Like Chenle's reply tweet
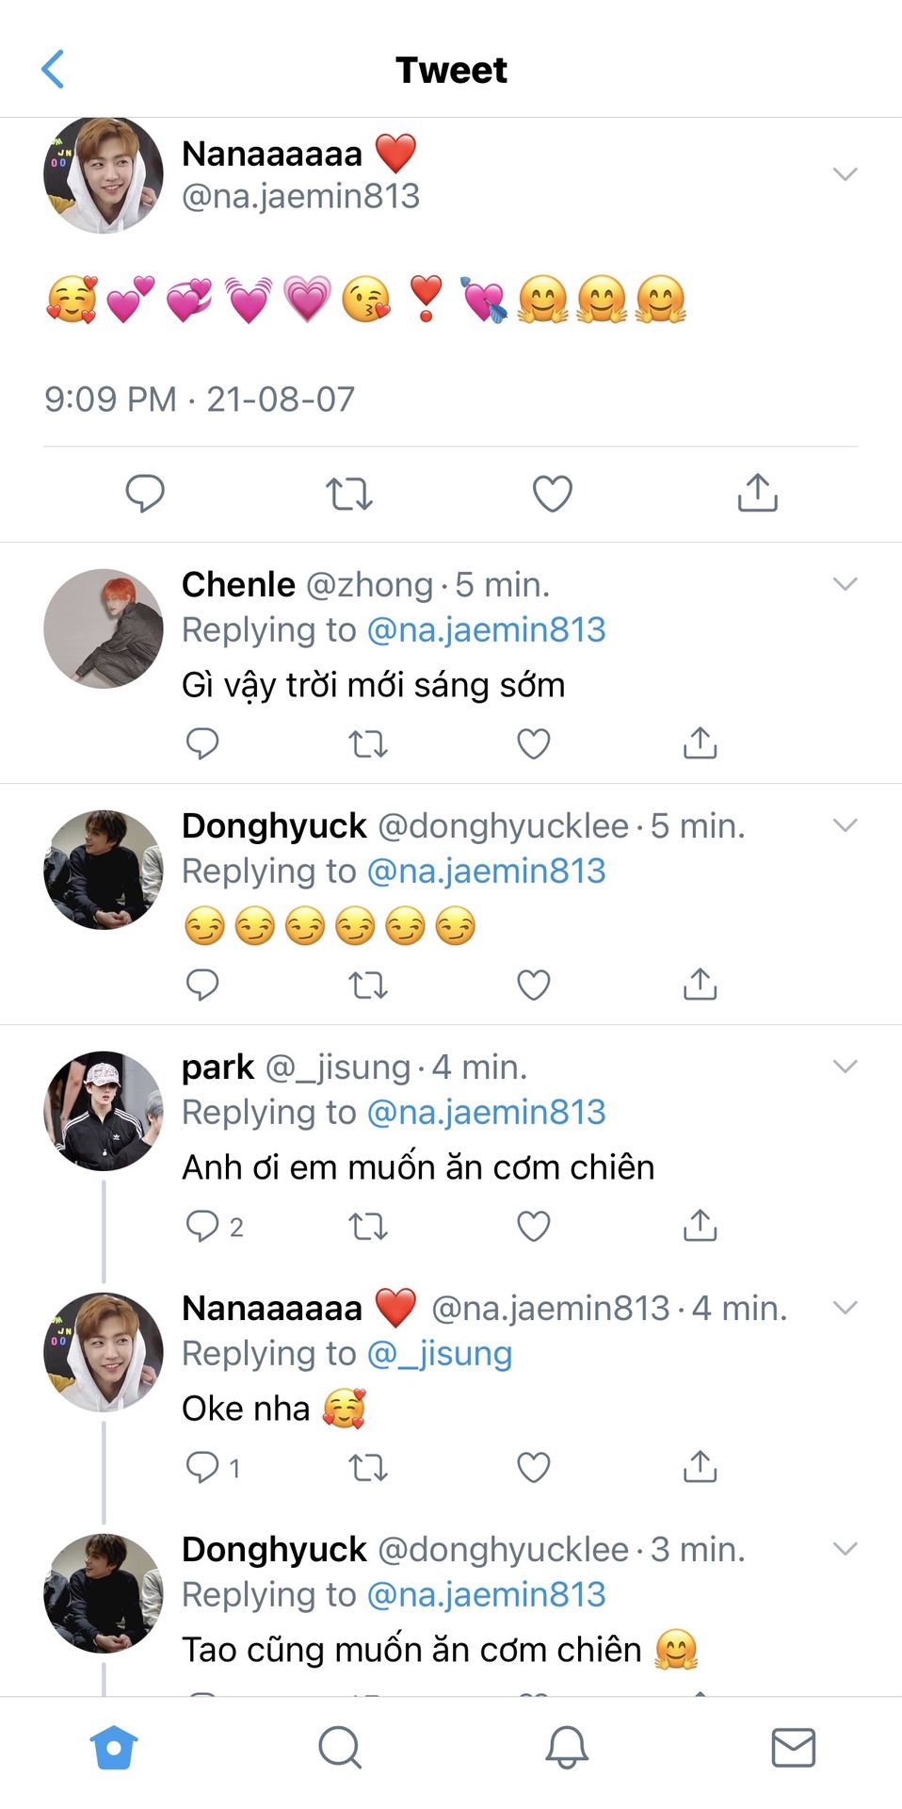The width and height of the screenshot is (902, 1809). (534, 744)
